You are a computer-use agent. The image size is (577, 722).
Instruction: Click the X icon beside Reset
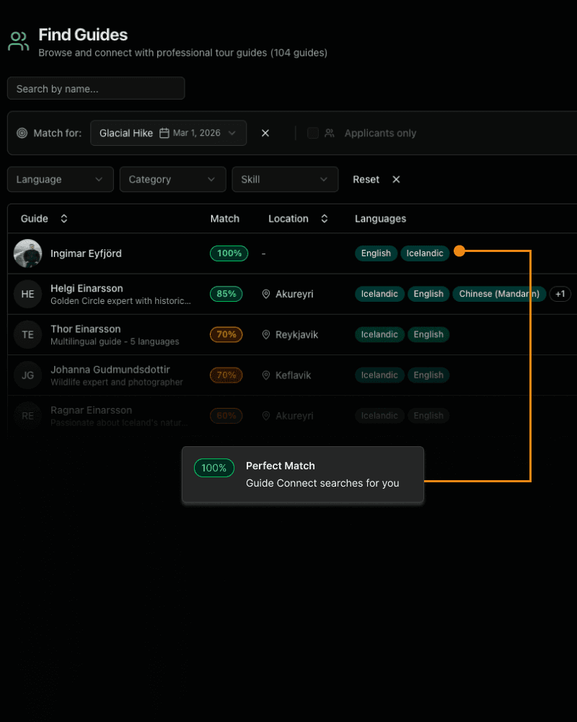pos(396,179)
